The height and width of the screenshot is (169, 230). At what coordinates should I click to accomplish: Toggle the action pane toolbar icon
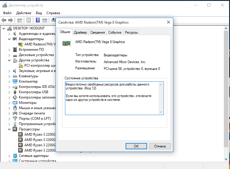coord(44,20)
